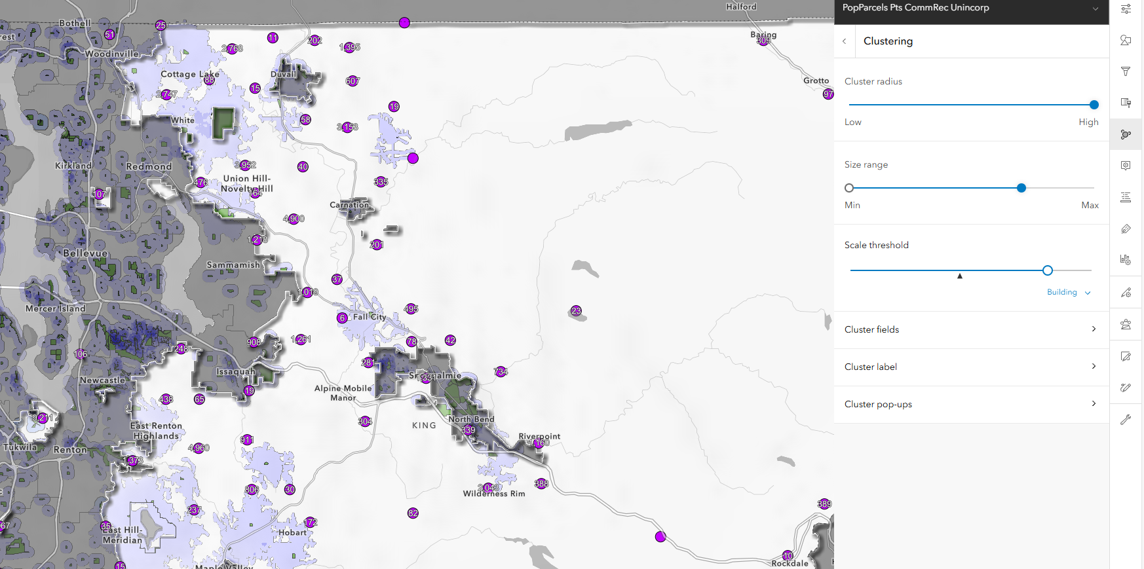Open the Effects icon in sidebar
Viewport: 1144px width, 569px height.
1126,103
